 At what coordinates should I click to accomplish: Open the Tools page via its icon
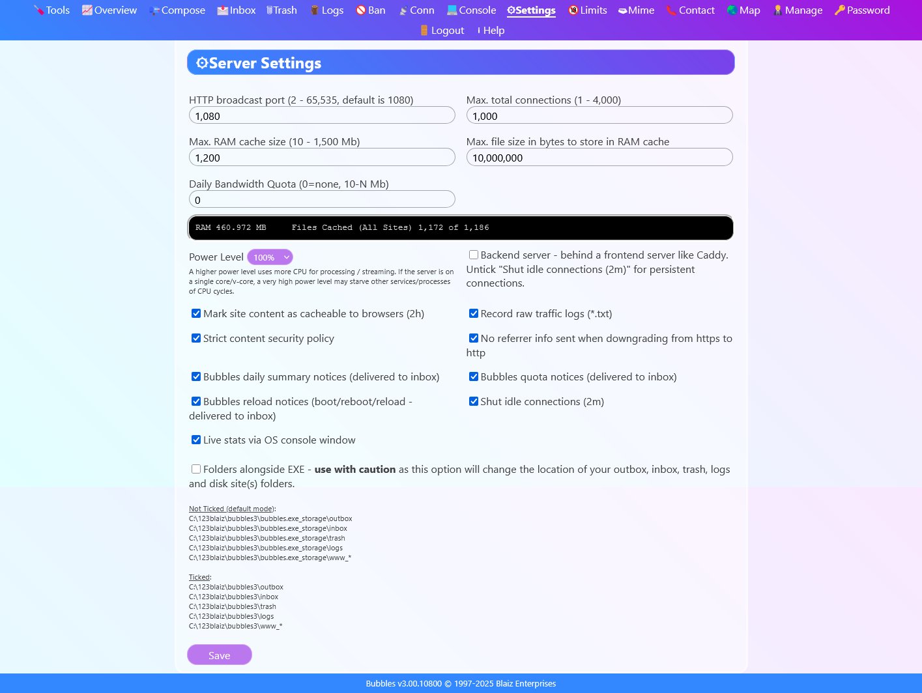[x=38, y=10]
